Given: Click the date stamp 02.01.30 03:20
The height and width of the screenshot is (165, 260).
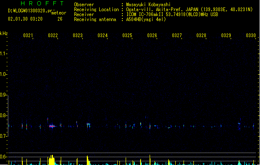Looking at the screenshot, I should pos(25,19).
